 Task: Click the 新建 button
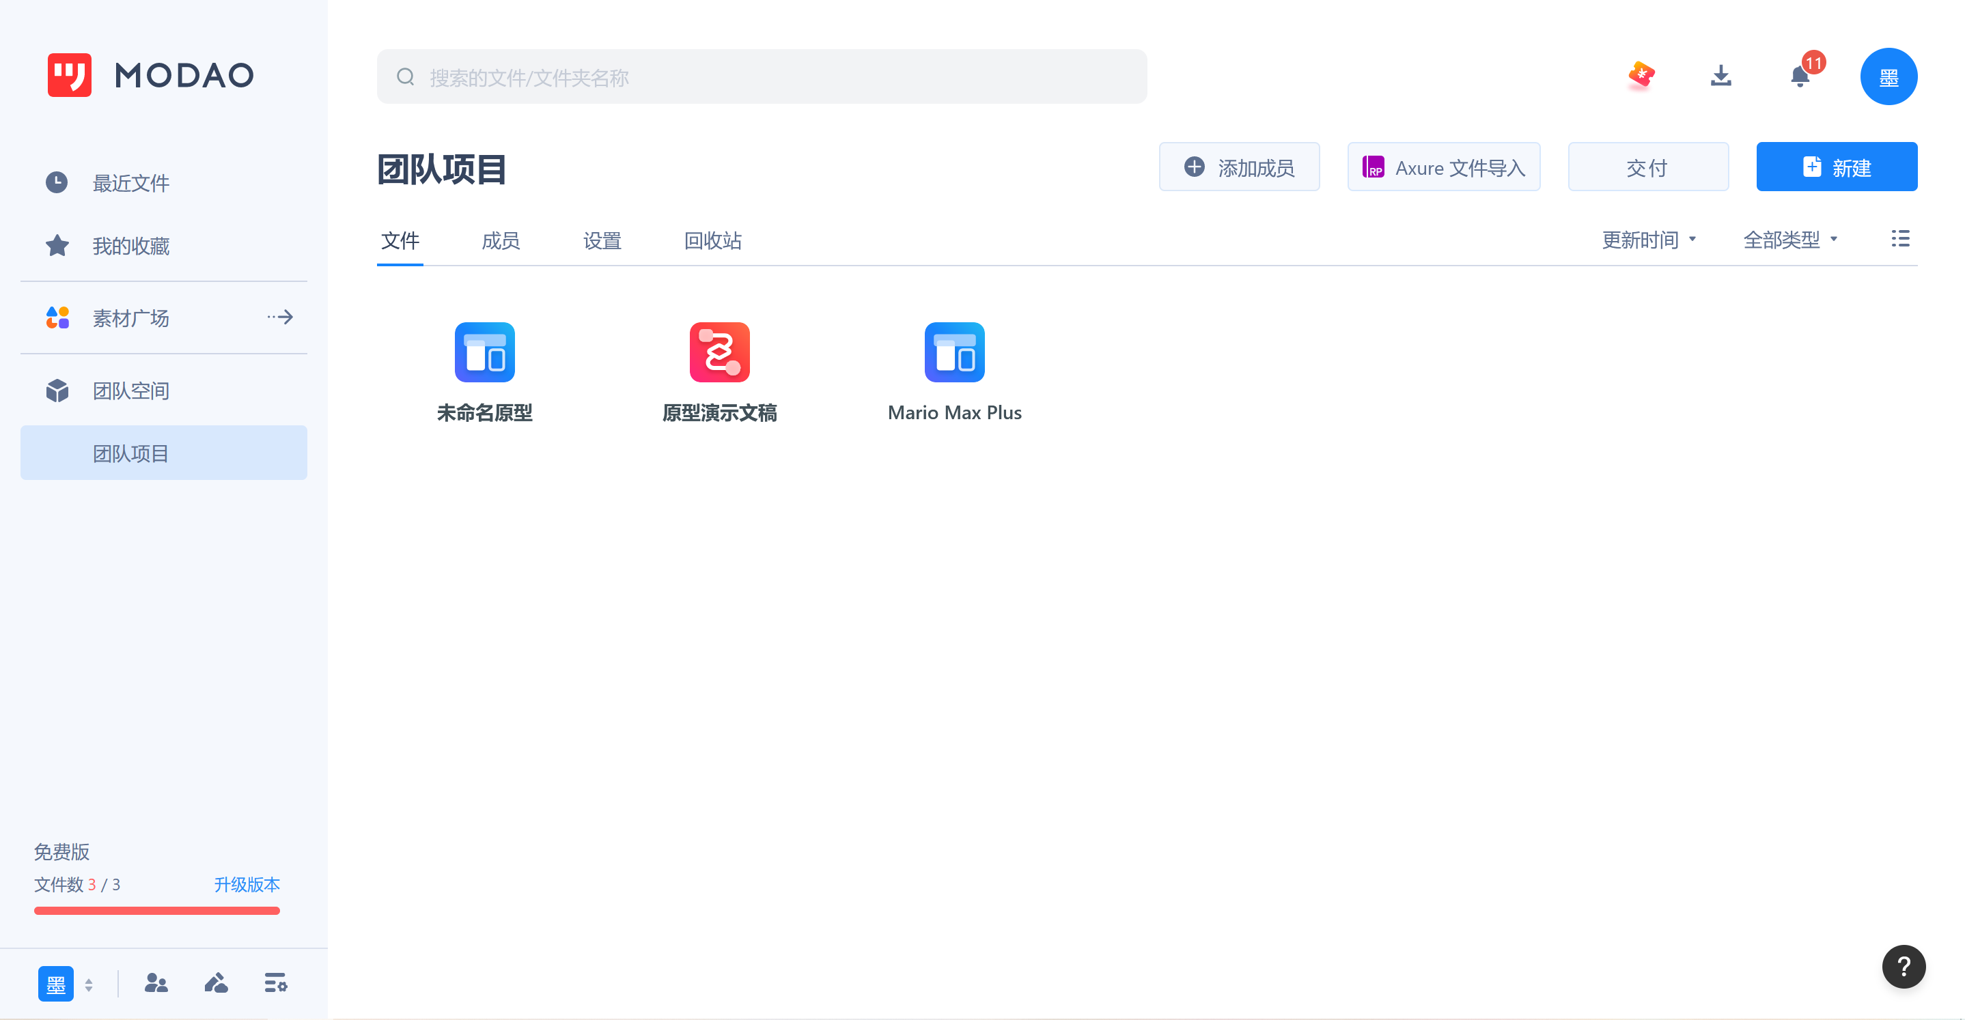tap(1836, 167)
